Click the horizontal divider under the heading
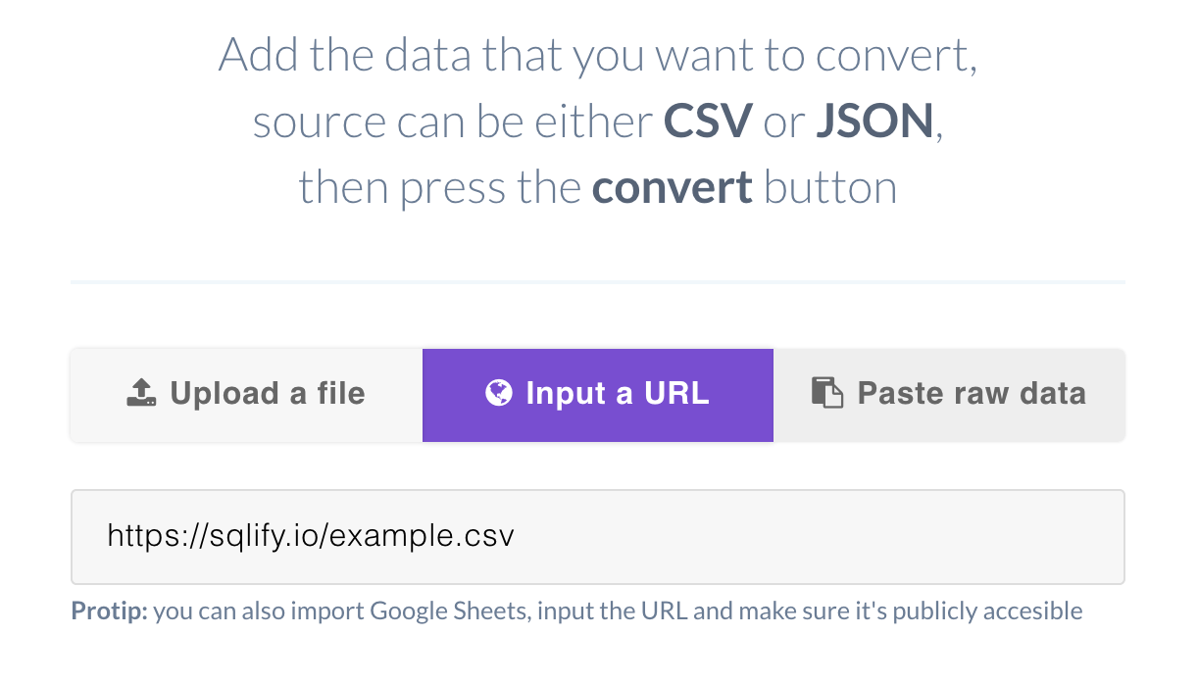The height and width of the screenshot is (684, 1198). (x=598, y=282)
